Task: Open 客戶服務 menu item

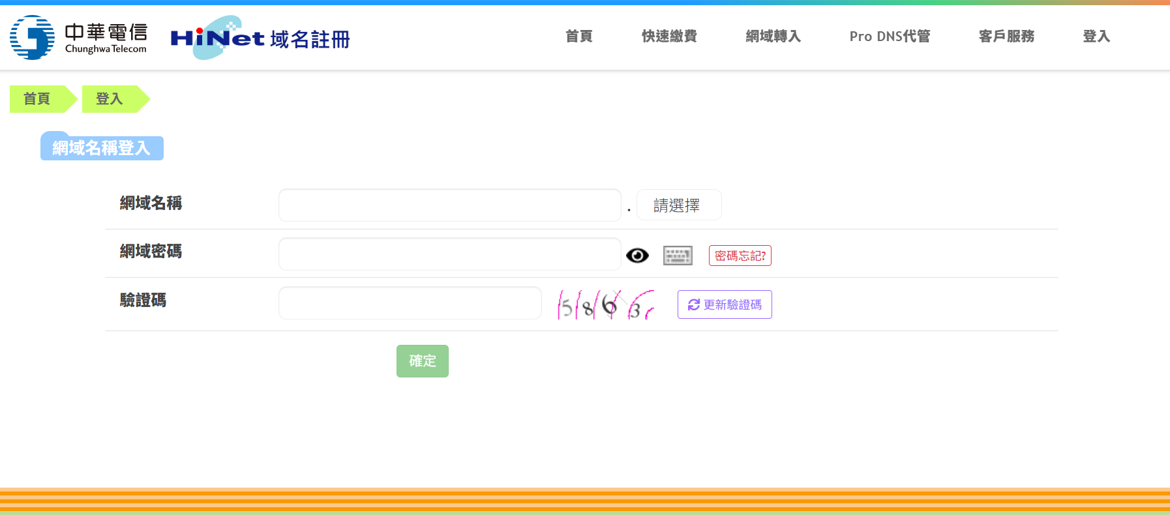Action: (1007, 37)
